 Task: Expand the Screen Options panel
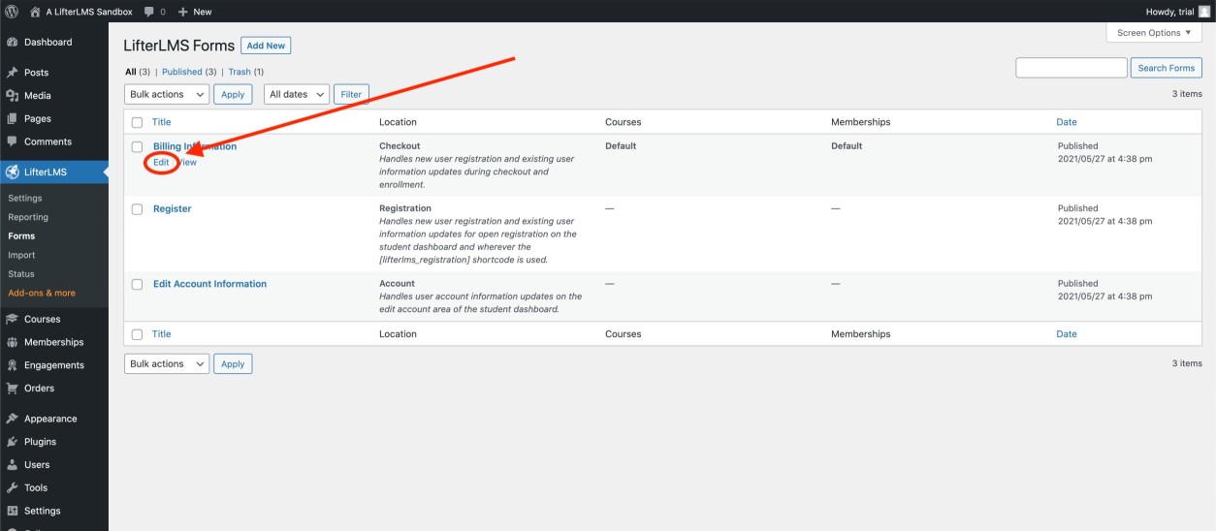point(1153,32)
